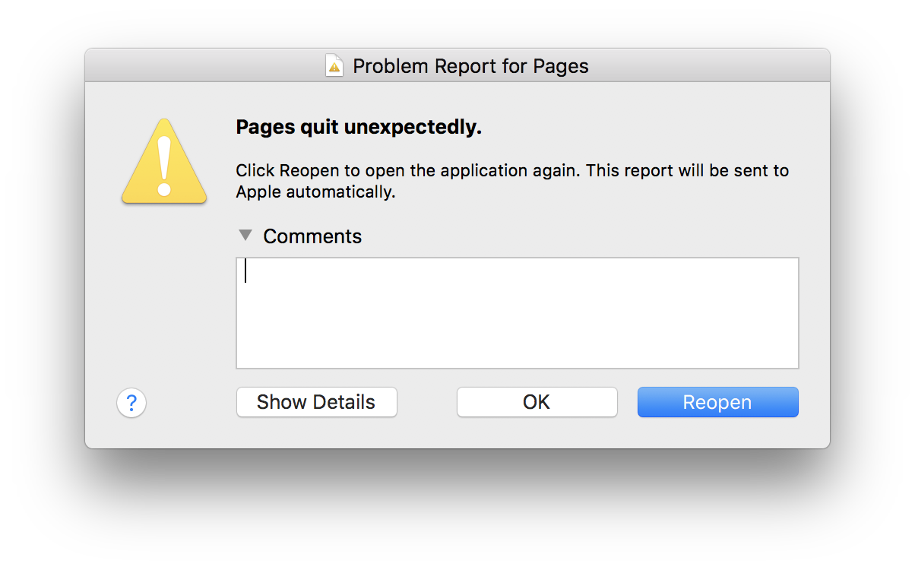Dismiss the dialog with OK
This screenshot has height=570, width=915.
(x=537, y=402)
